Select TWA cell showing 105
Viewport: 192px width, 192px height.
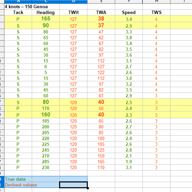(x=101, y=144)
